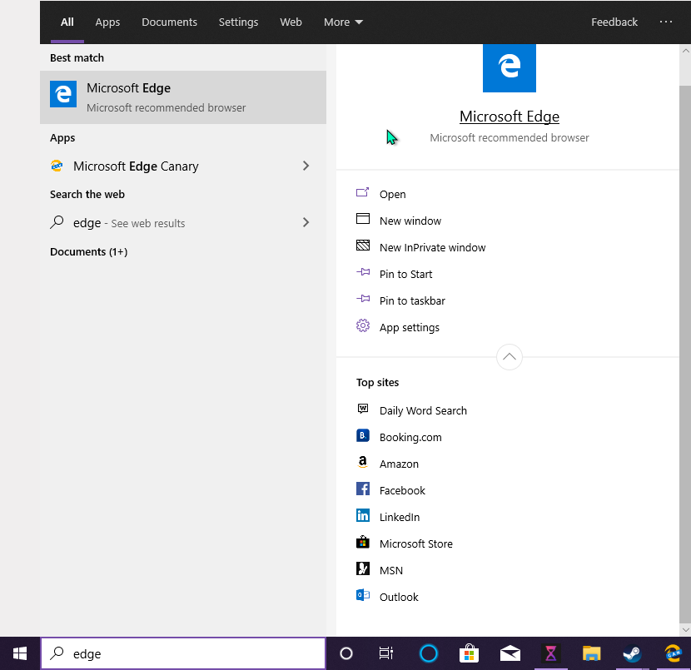Viewport: 691px width, 670px height.
Task: Click the Feedback link
Action: (x=614, y=22)
